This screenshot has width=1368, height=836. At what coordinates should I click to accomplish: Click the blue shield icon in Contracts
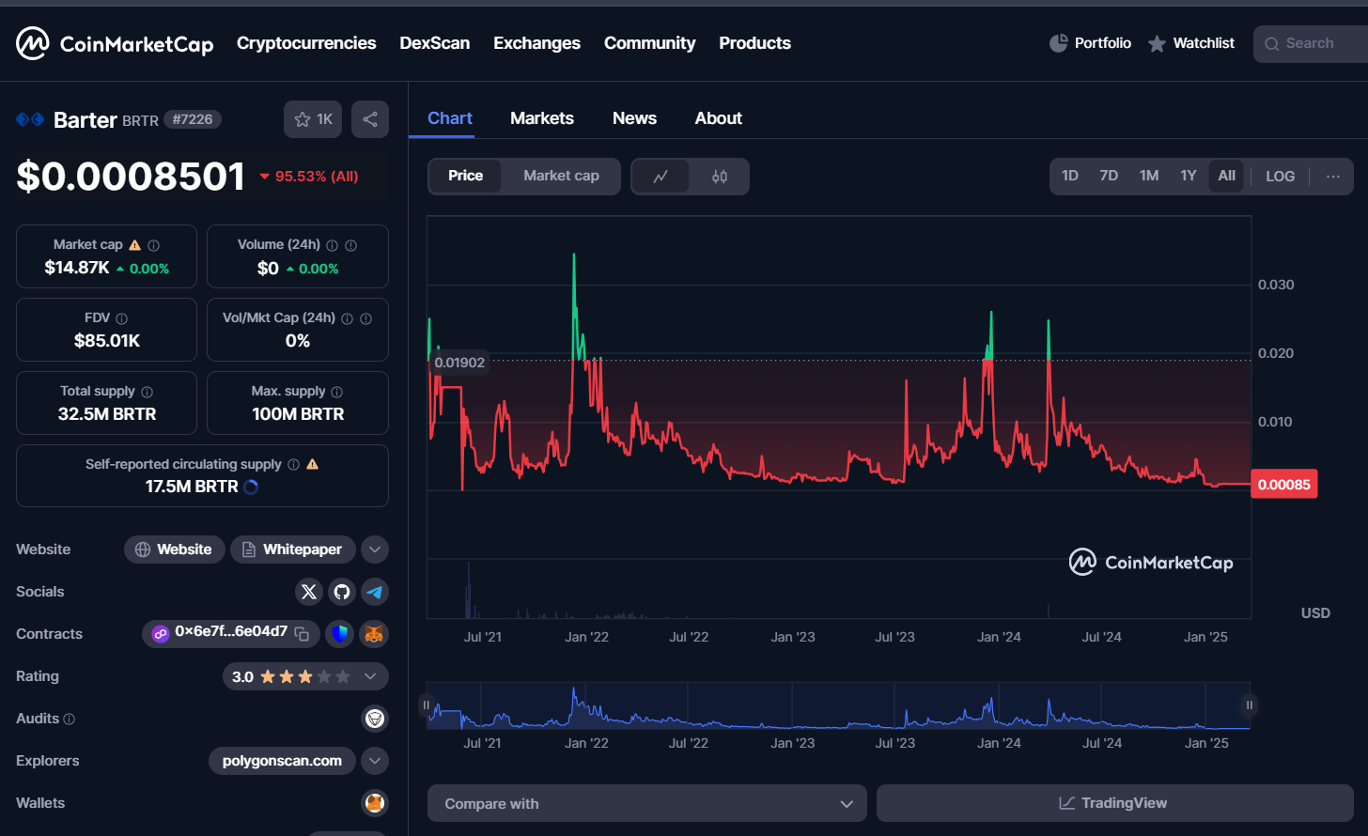tap(340, 634)
